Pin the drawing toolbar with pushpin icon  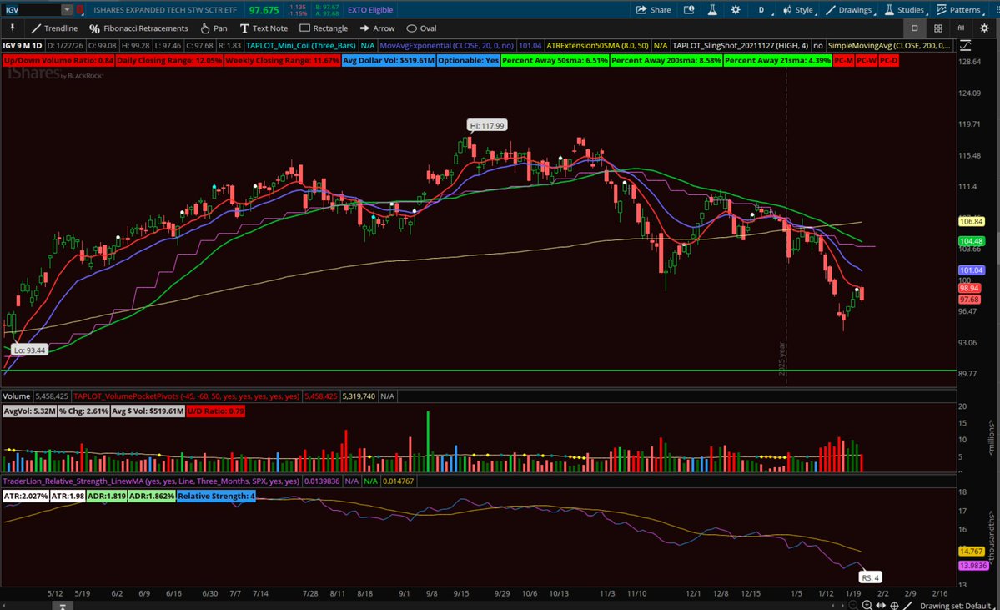tap(13, 28)
